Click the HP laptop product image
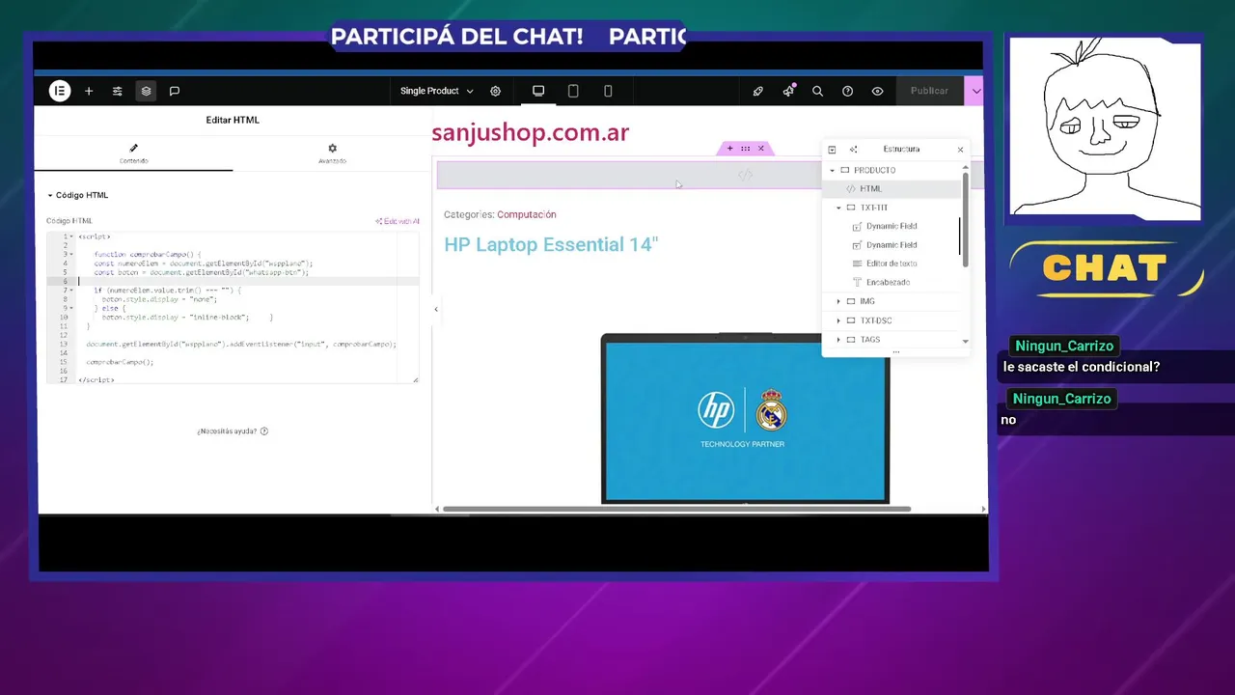The height and width of the screenshot is (695, 1235). coord(745,419)
